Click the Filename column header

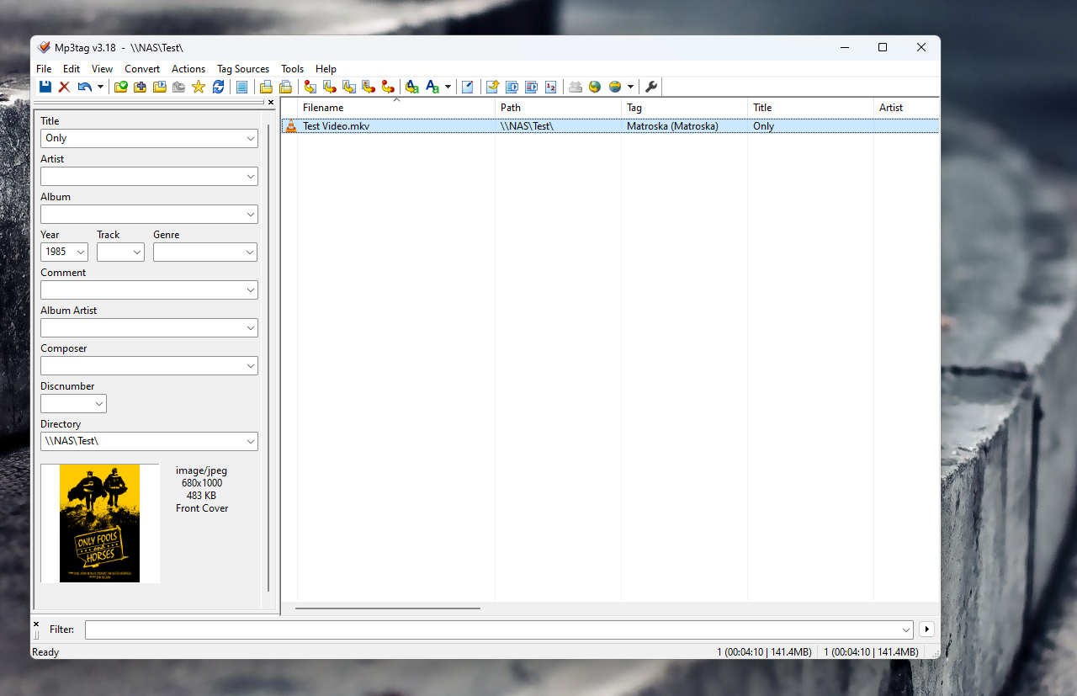[395, 108]
